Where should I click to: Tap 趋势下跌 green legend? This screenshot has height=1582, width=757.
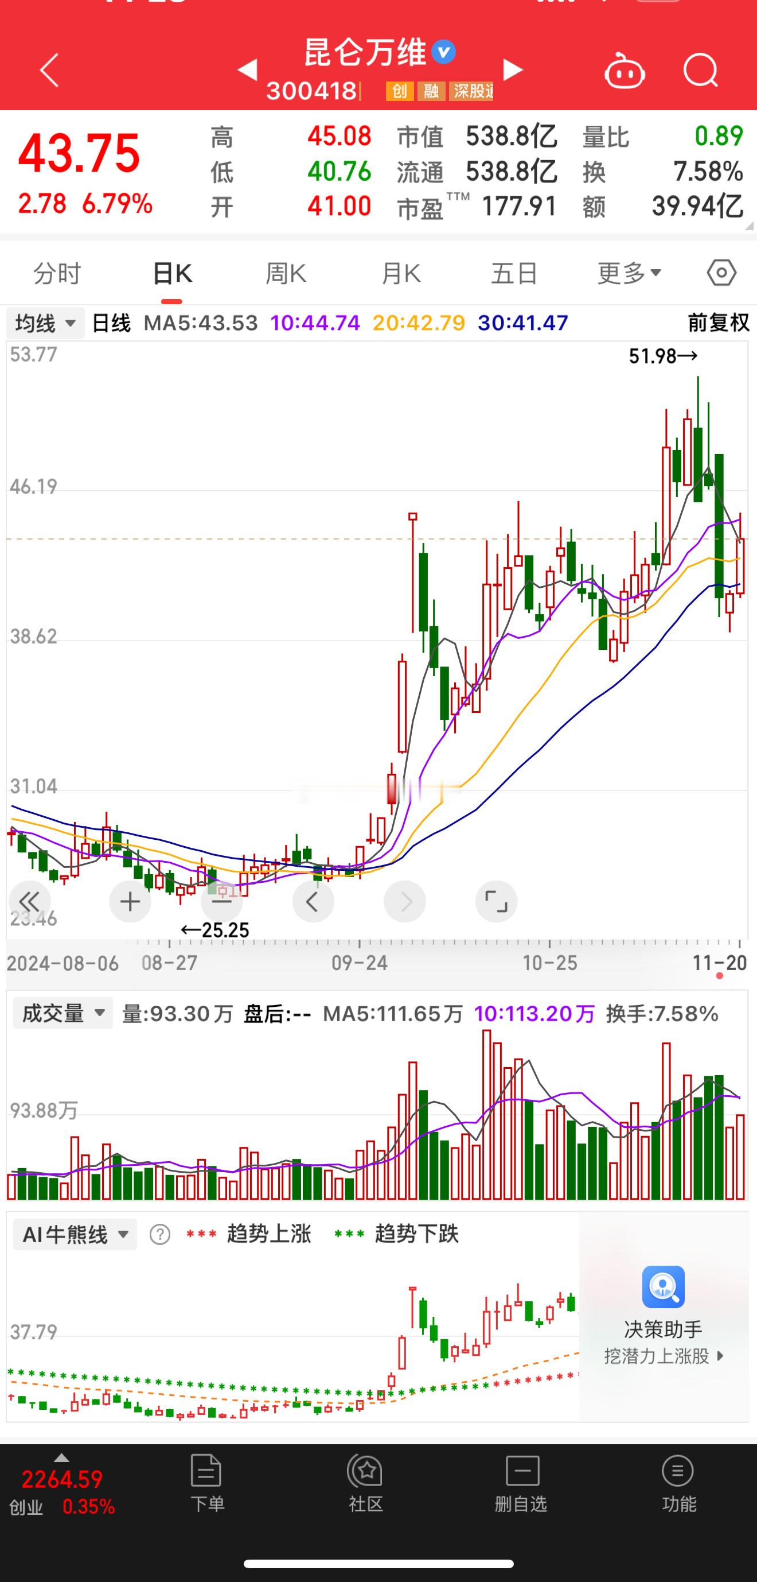(396, 1234)
